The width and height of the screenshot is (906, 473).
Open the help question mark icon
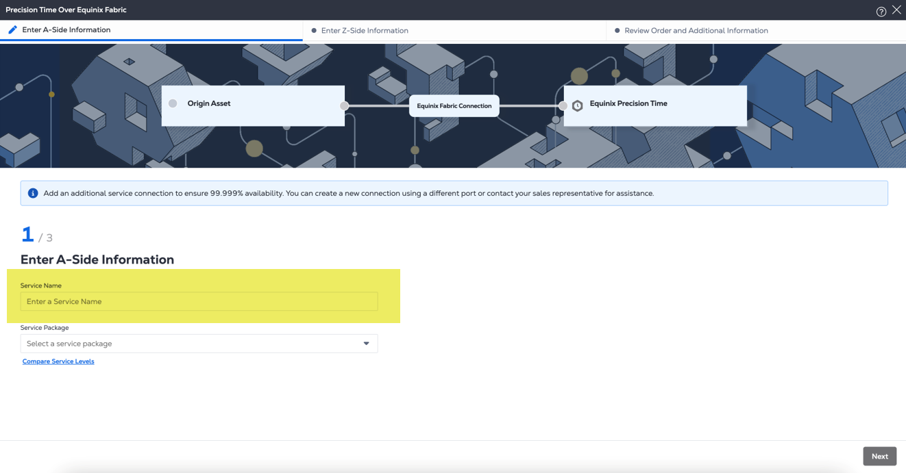tap(881, 11)
